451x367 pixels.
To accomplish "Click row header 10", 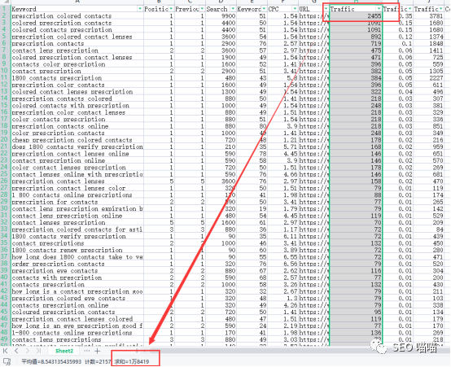I will point(5,71).
